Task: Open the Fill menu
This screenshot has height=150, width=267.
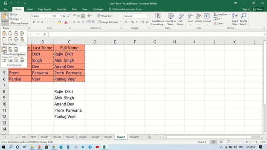Action: [x=218, y=19]
